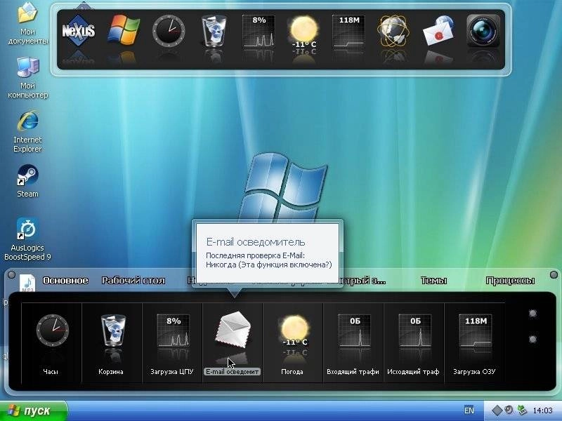Open the Основное tab
The width and height of the screenshot is (562, 421).
pos(65,280)
